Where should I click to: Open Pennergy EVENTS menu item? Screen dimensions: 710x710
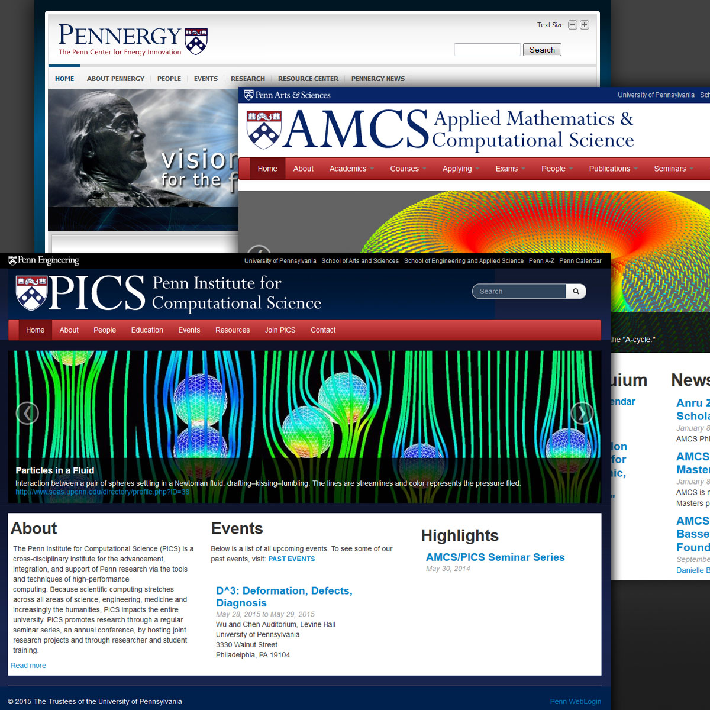(206, 79)
